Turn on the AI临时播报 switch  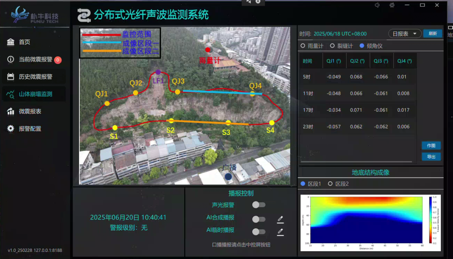point(259,231)
